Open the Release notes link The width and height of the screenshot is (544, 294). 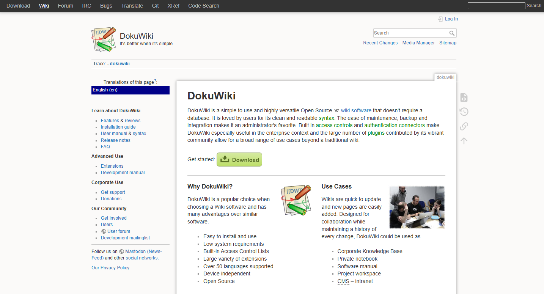(x=115, y=140)
